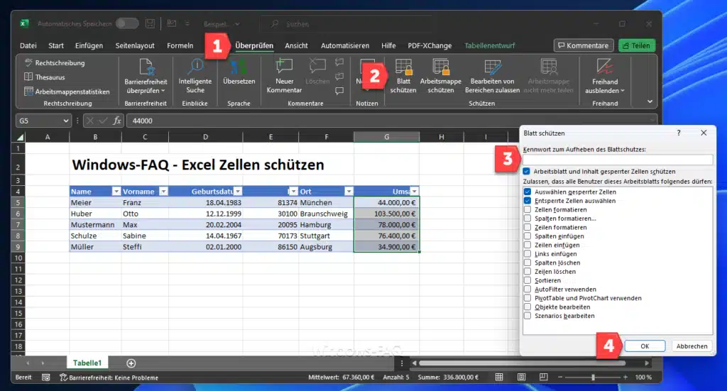The width and height of the screenshot is (727, 391).
Task: Switch to Ansicht tab
Action: pyautogui.click(x=296, y=45)
